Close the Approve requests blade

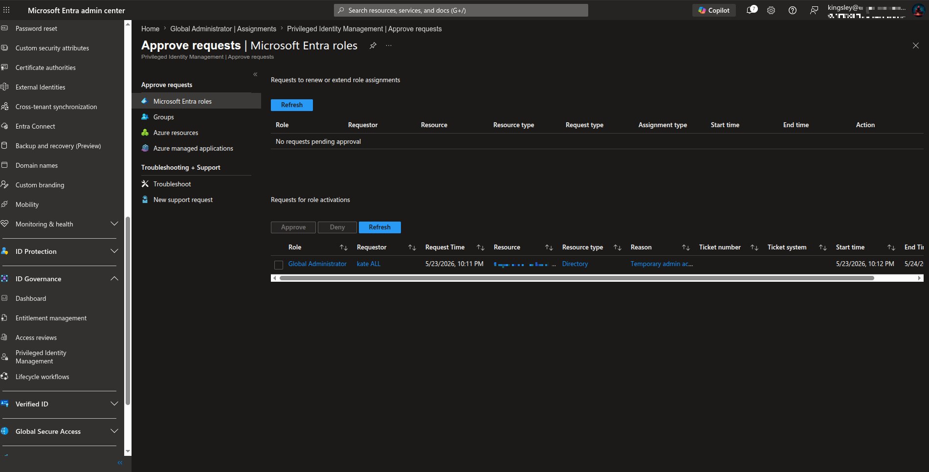pyautogui.click(x=915, y=45)
